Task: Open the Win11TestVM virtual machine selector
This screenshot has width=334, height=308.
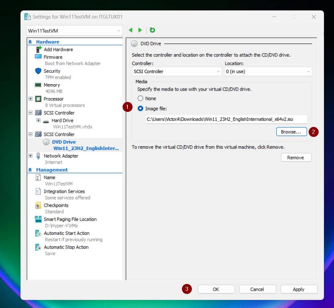Action: click(74, 30)
